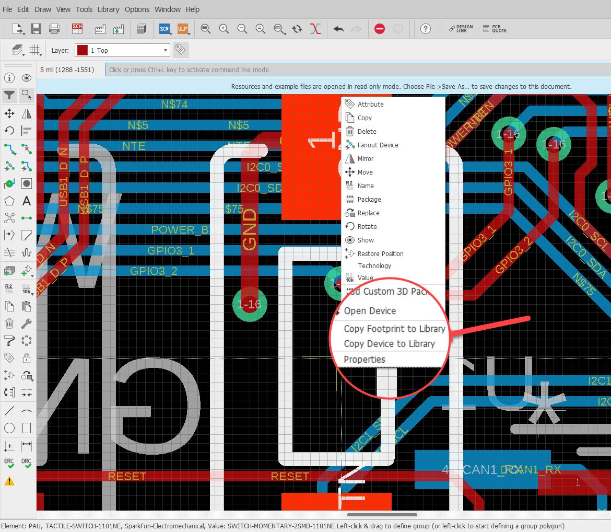Activate the Show eye tool
The image size is (611, 532).
tap(27, 77)
